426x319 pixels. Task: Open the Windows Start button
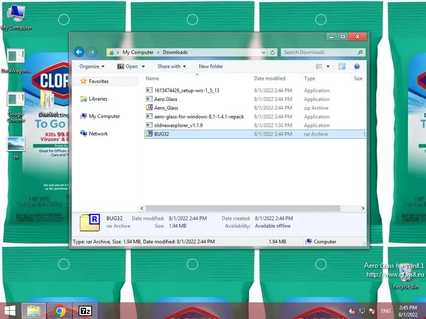(10, 311)
